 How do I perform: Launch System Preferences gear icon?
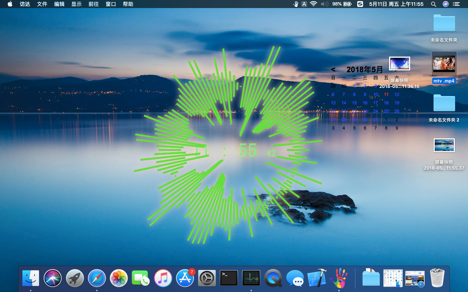[207, 278]
